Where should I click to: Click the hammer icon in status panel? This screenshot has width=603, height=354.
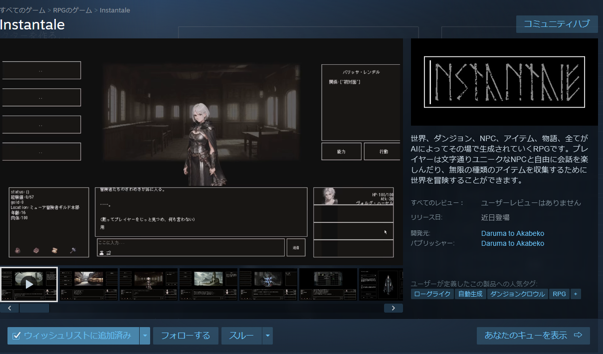click(x=73, y=250)
